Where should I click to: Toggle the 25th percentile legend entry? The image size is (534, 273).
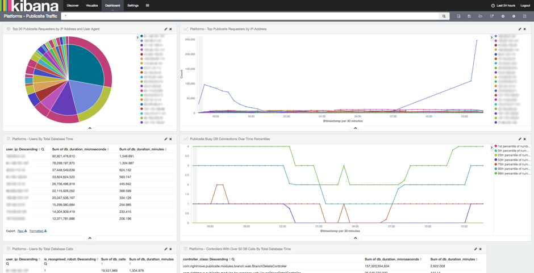512,155
